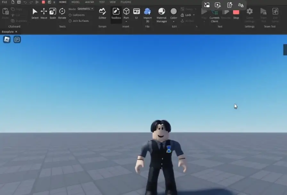
Task: Toggle Join Surfaces on
Action: 70,20
